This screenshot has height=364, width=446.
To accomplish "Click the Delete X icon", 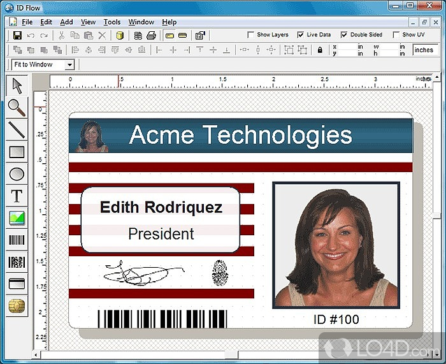I will (102, 35).
